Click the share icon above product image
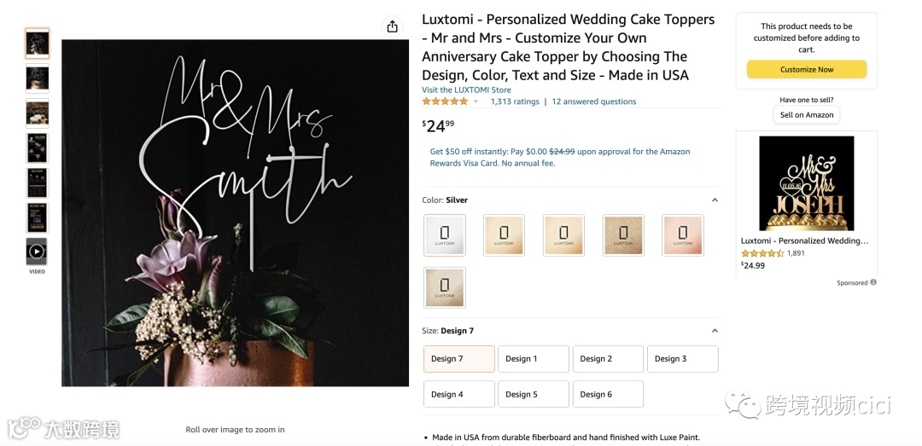 click(392, 26)
